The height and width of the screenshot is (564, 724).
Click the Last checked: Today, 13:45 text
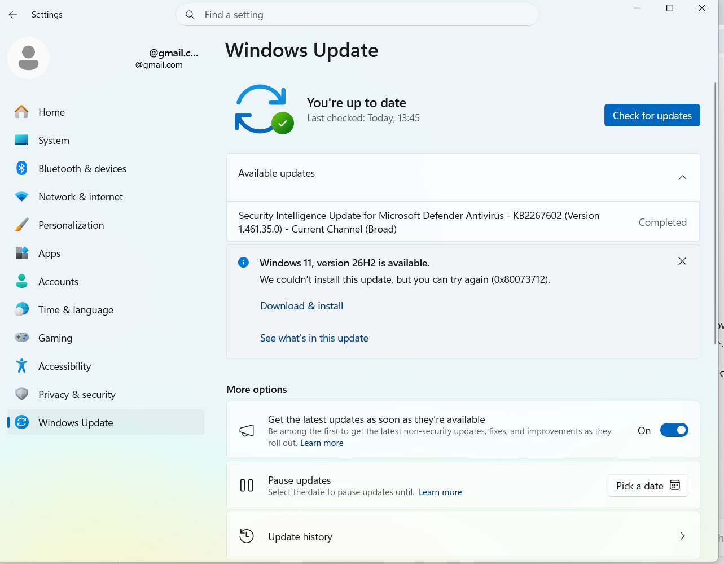(363, 118)
